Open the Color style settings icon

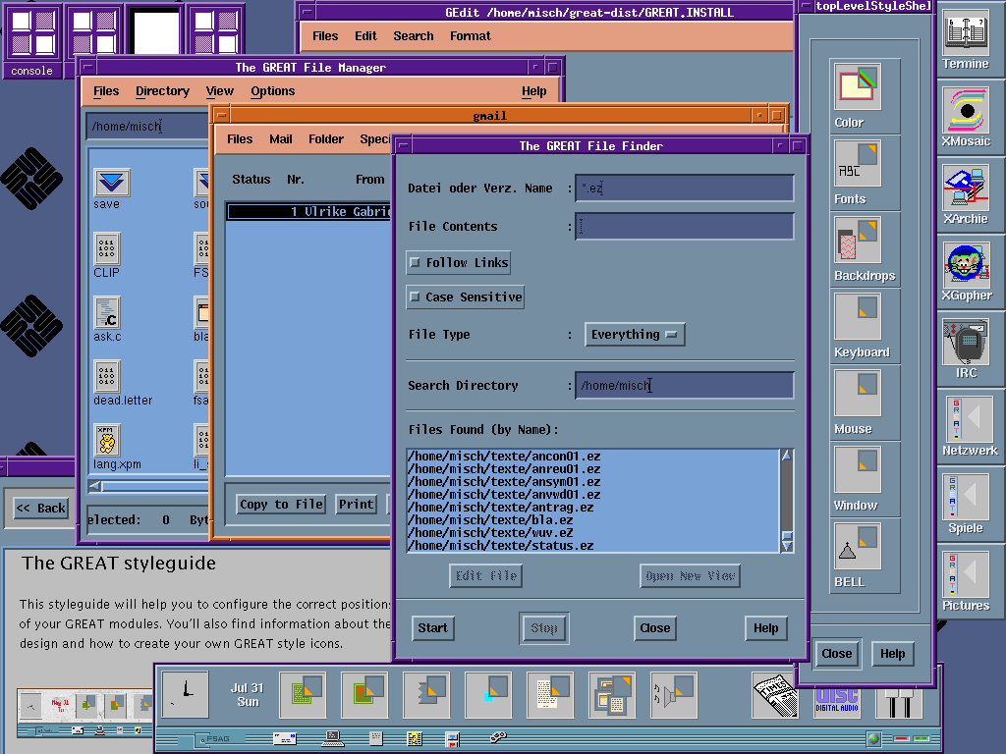coord(857,87)
